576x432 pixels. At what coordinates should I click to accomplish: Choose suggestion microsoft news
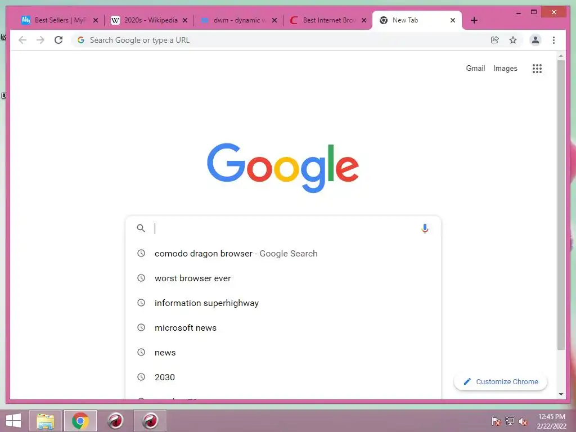coord(283,328)
